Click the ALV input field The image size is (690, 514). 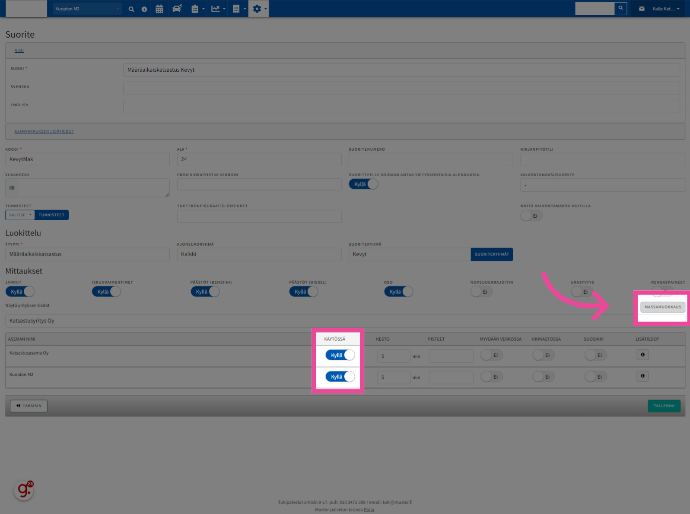(x=259, y=159)
